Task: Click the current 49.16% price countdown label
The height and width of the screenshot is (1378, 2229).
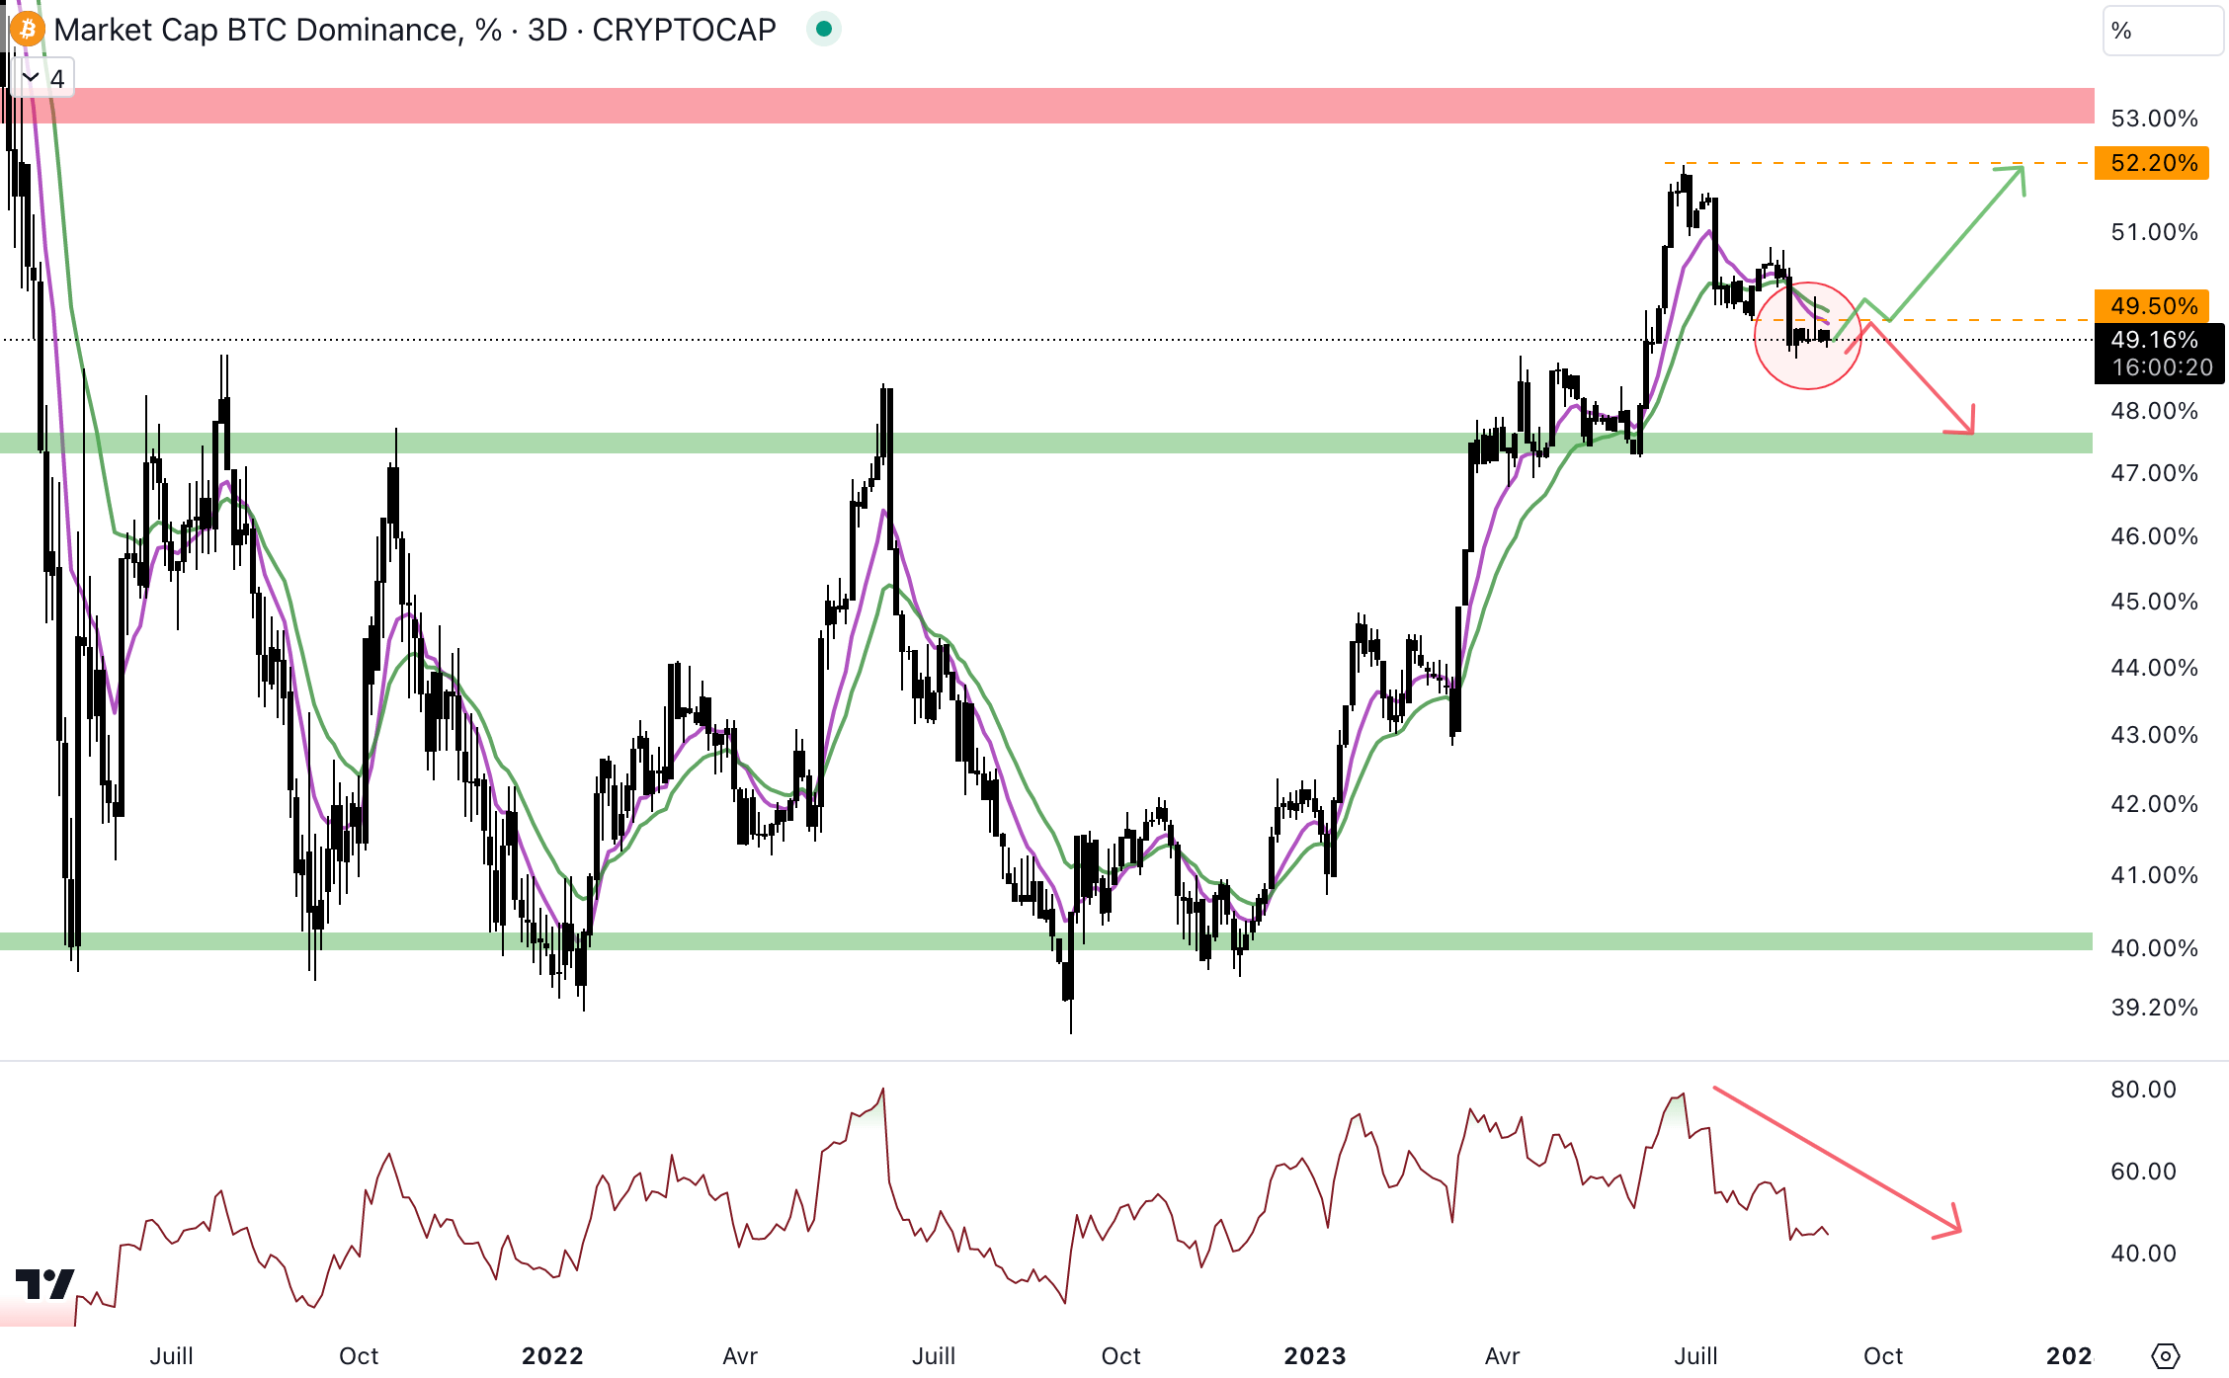Action: (x=2159, y=353)
